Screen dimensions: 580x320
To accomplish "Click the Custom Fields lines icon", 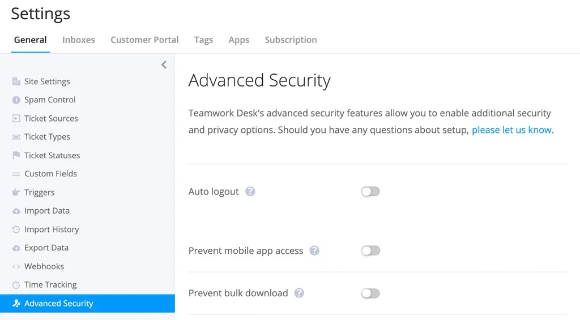I will click(16, 174).
